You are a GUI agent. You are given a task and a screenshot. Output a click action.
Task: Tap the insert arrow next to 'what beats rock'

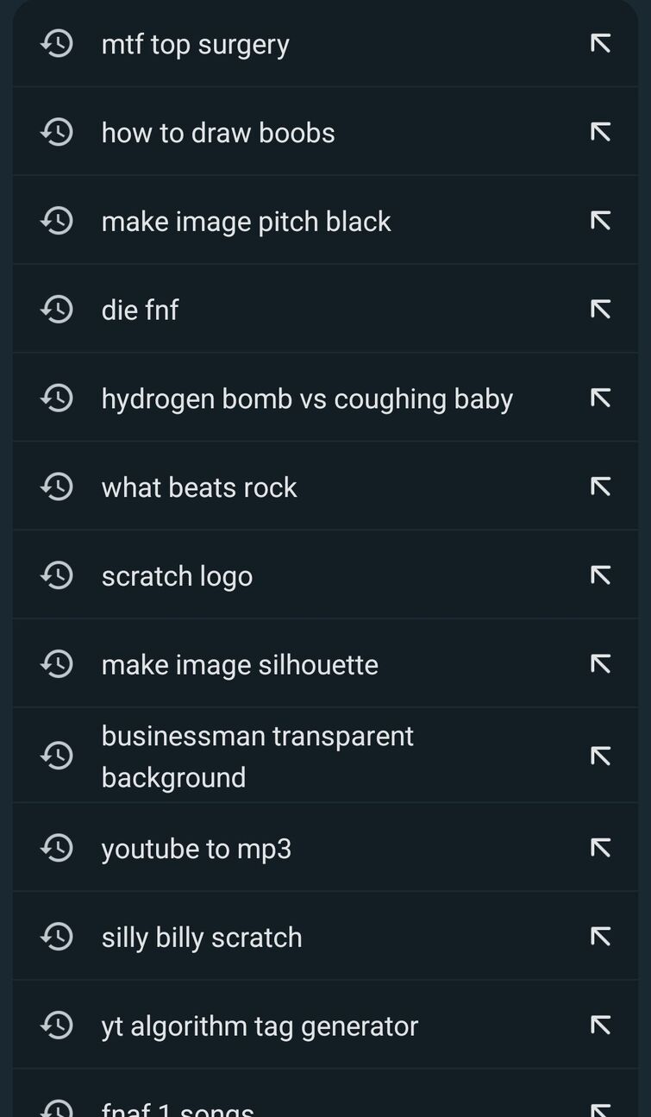coord(600,486)
